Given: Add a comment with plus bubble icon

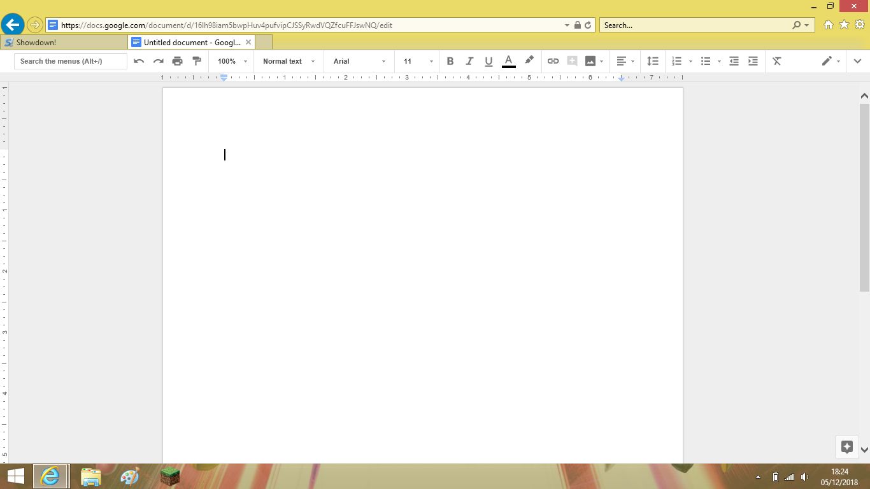Looking at the screenshot, I should (572, 61).
